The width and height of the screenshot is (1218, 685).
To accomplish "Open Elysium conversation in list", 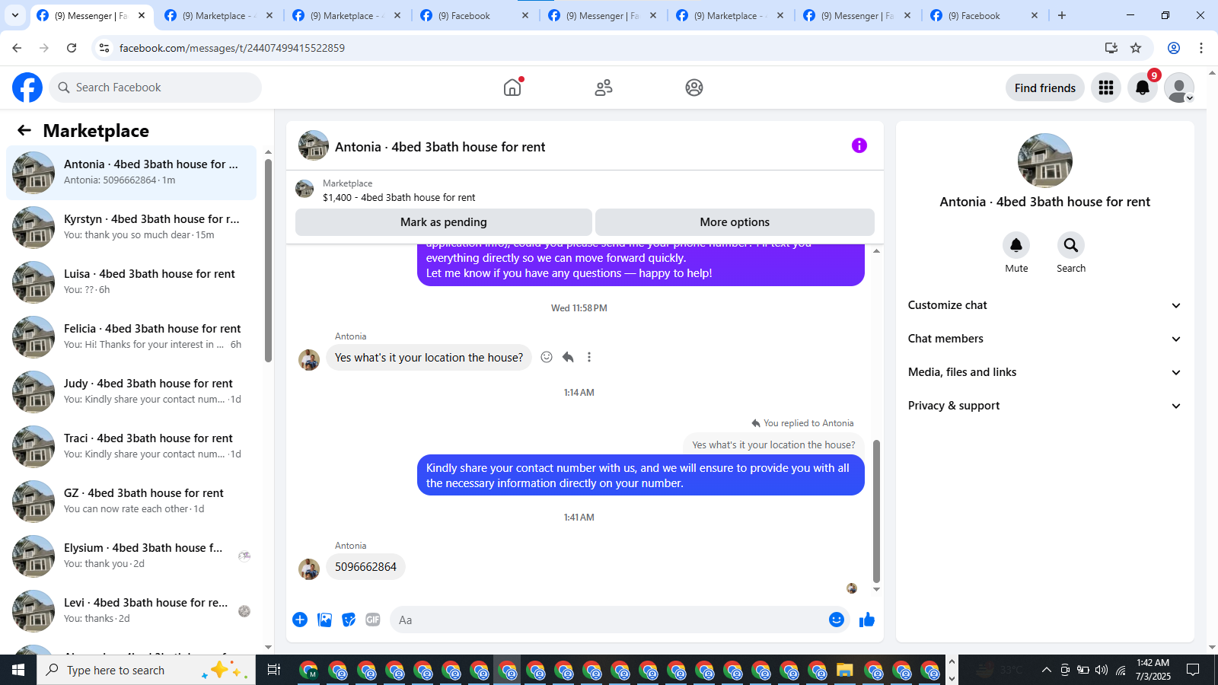I will click(131, 556).
